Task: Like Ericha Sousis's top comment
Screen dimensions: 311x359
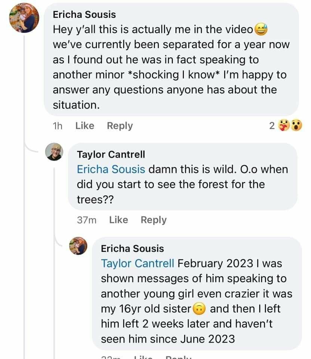Action: point(85,126)
